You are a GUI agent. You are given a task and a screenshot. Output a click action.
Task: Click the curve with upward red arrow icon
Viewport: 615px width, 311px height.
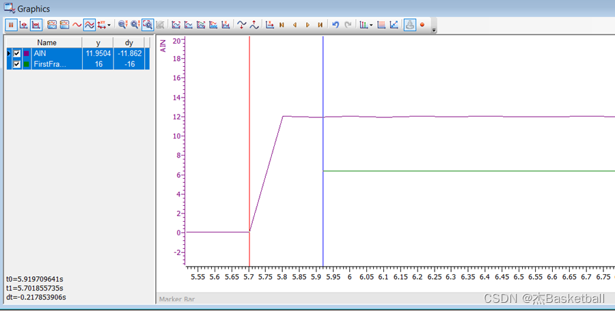pyautogui.click(x=255, y=25)
